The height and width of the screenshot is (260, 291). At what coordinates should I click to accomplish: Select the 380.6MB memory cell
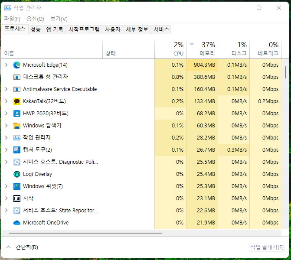[202, 77]
